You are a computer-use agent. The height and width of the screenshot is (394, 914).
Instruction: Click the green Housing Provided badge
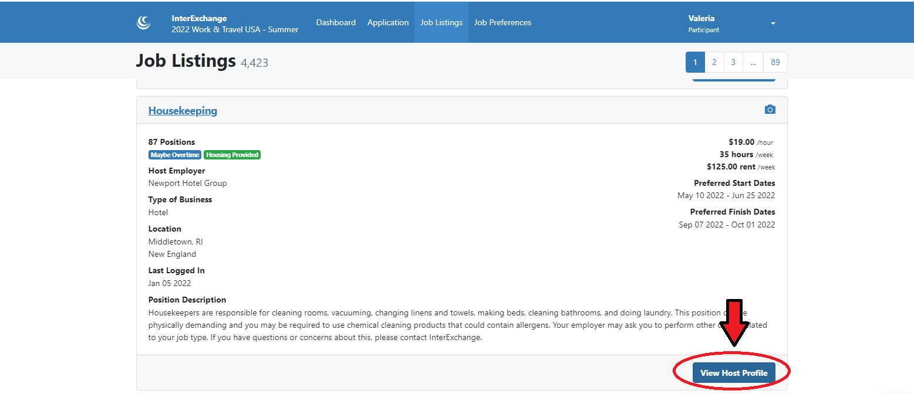(x=232, y=155)
